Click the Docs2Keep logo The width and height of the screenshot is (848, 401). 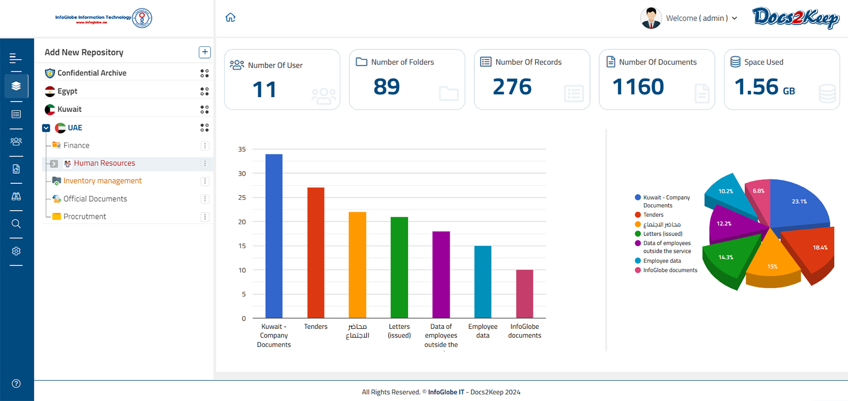pos(796,18)
